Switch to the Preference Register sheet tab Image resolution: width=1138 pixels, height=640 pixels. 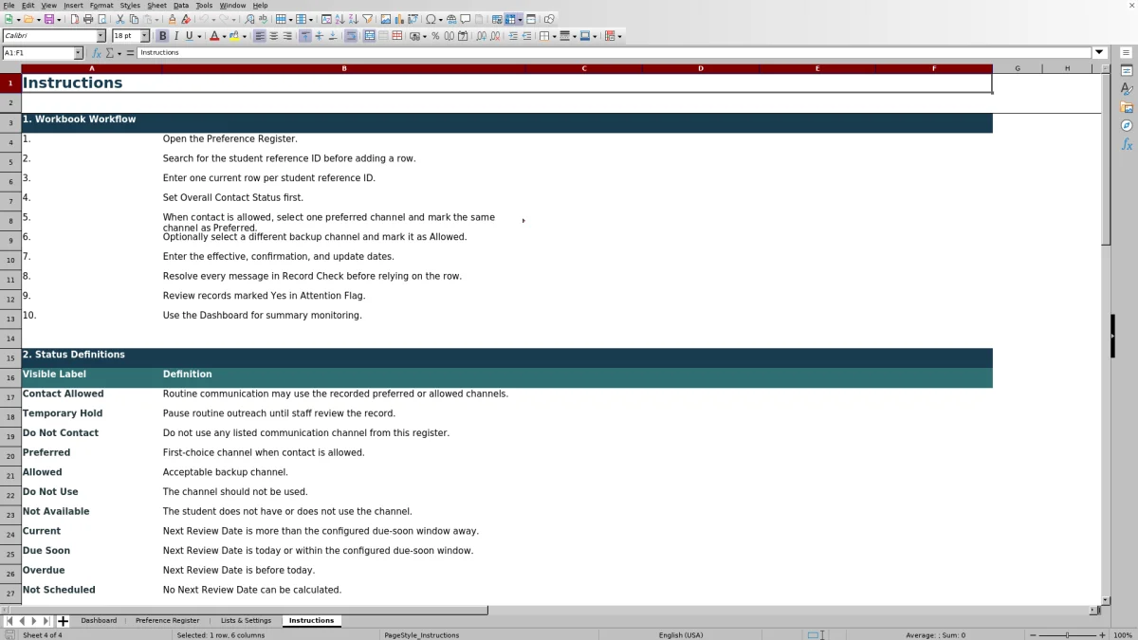(168, 621)
